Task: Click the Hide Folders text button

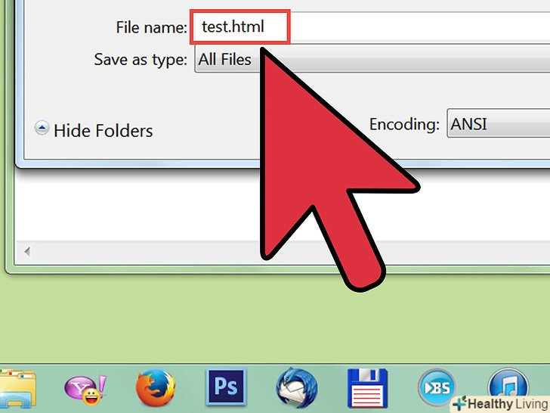Action: [103, 131]
